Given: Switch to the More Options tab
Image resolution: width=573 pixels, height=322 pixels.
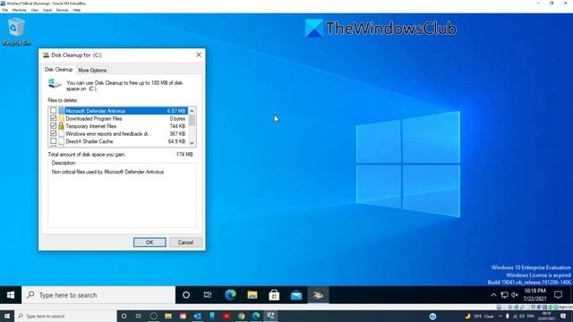Looking at the screenshot, I should [x=92, y=70].
